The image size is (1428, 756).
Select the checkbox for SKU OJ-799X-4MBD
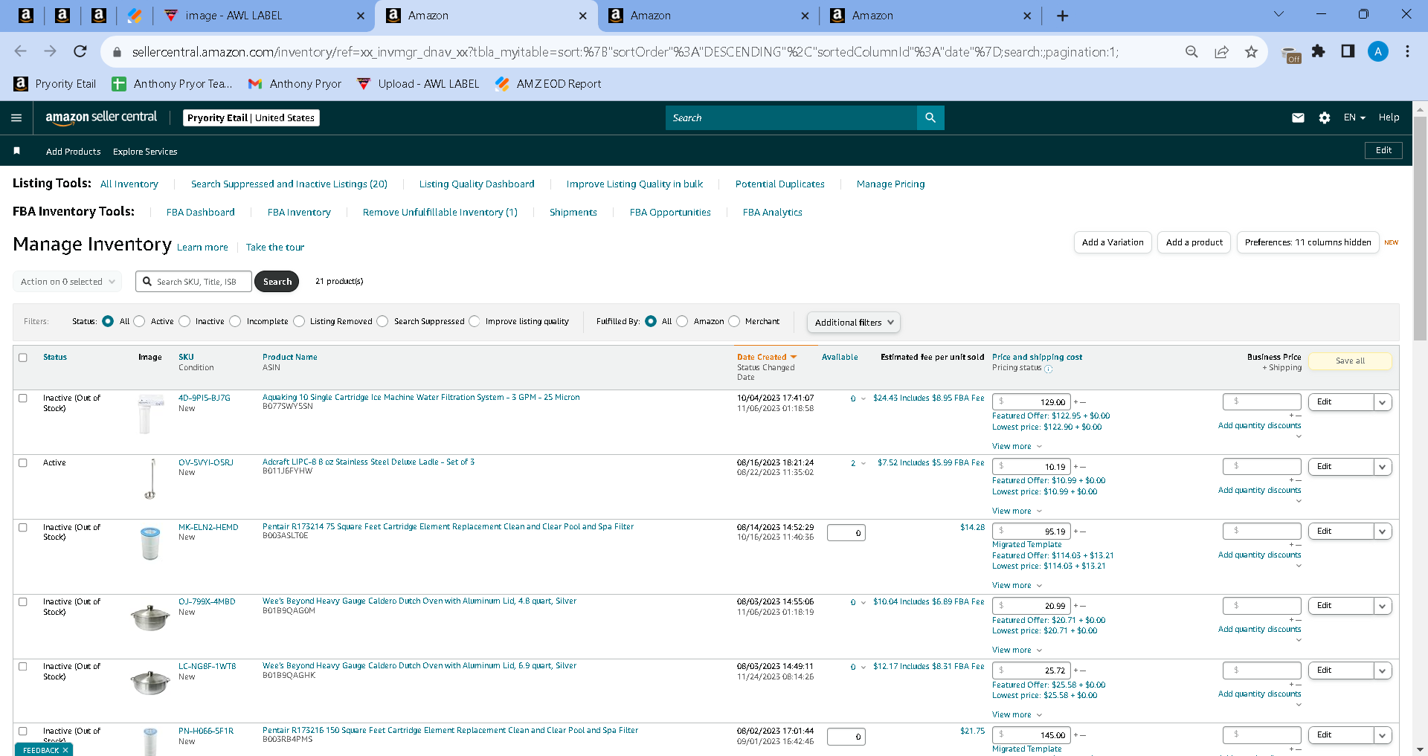click(23, 602)
